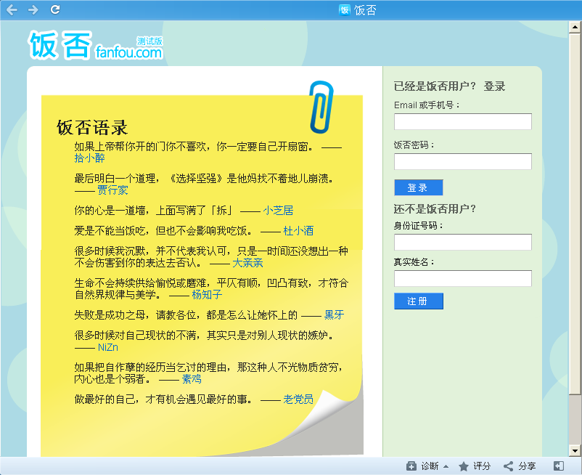Click the 分享 label in status bar
Screen dimensions: 582x475
click(x=527, y=466)
